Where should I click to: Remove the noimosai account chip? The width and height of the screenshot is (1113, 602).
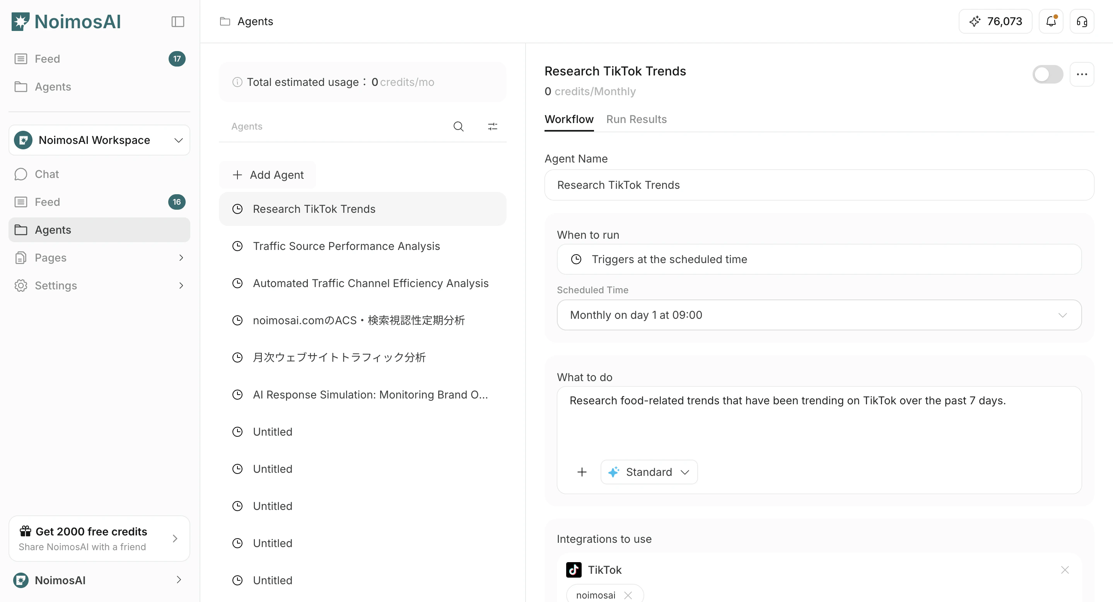[x=628, y=595]
